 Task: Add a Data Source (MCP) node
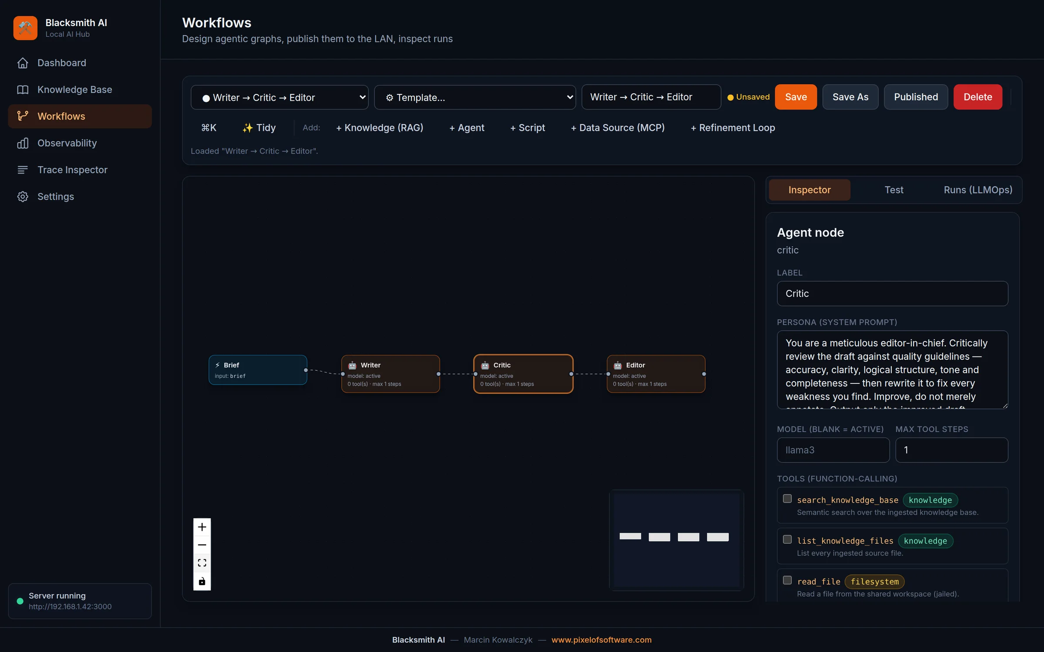pos(618,128)
